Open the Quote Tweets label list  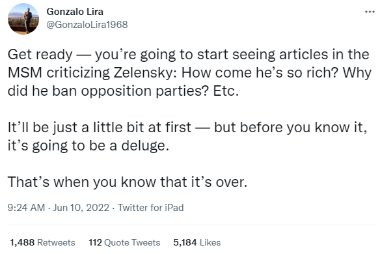pos(132,242)
